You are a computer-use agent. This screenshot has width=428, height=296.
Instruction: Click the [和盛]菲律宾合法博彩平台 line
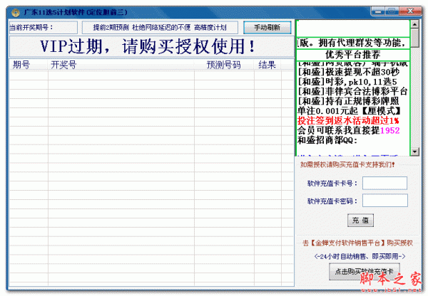click(352, 91)
